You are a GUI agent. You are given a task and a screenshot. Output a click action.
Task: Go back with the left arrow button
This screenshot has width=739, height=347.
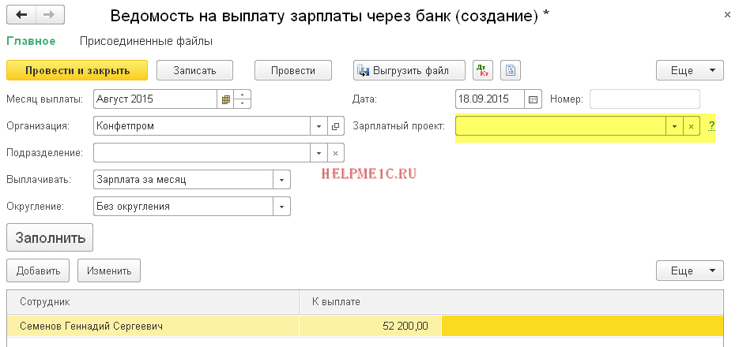coord(21,14)
